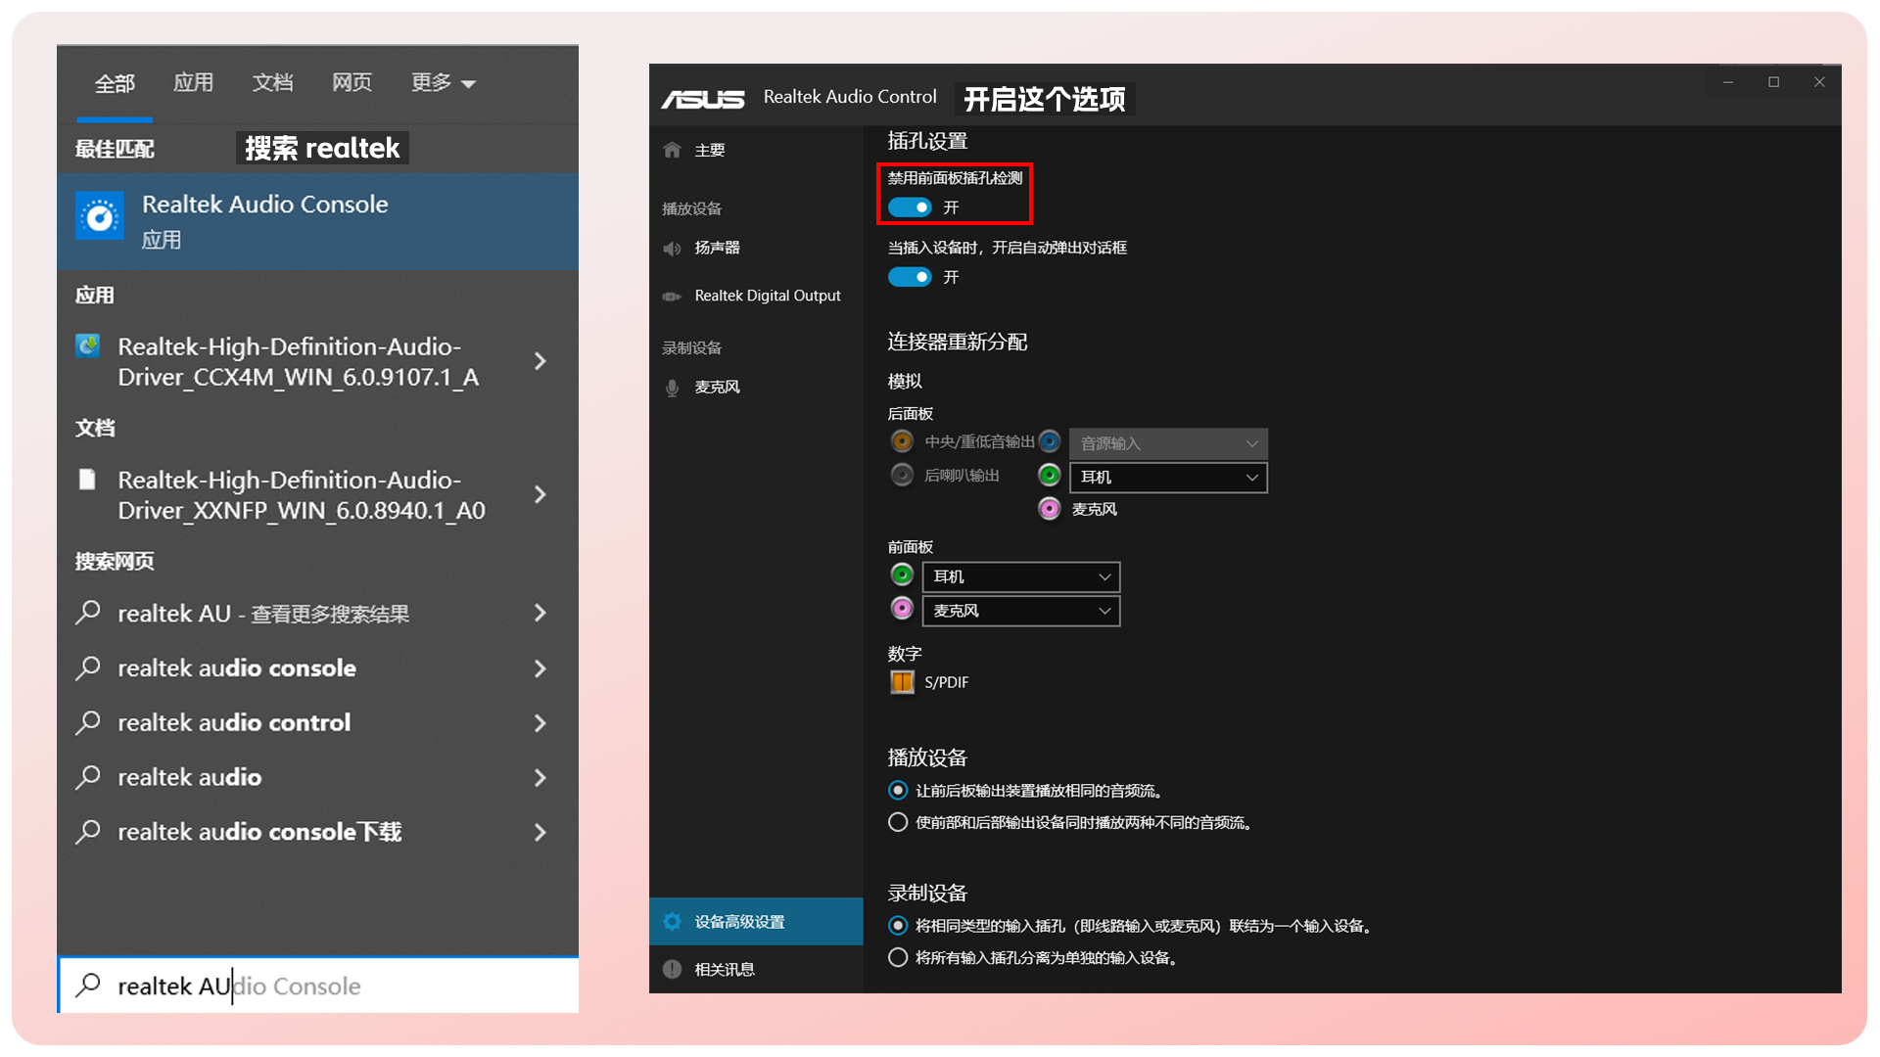Expand arrow for Realtek driver XXNFP document

(x=540, y=495)
